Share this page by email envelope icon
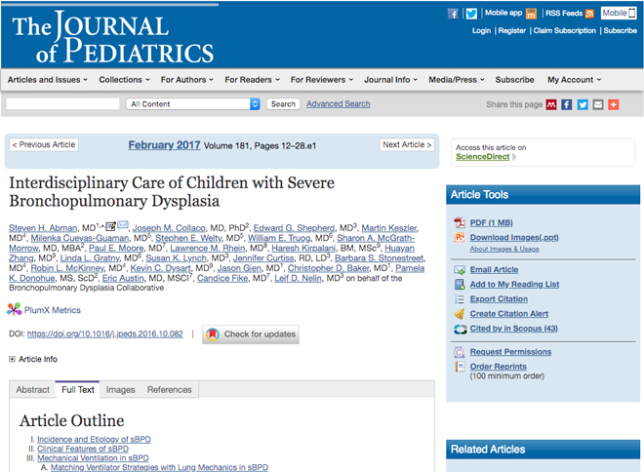Viewport: 644px width, 472px height. point(598,104)
